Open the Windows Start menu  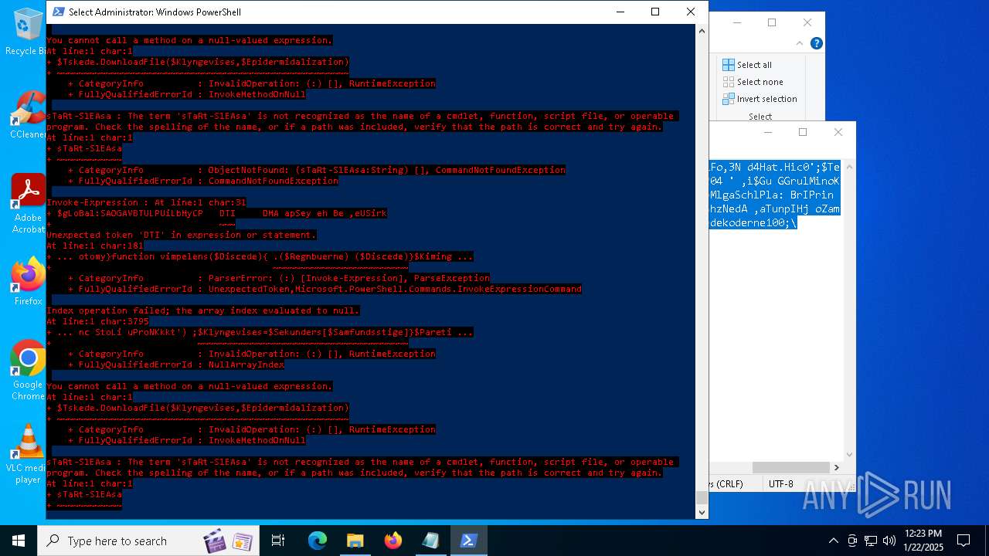point(19,541)
